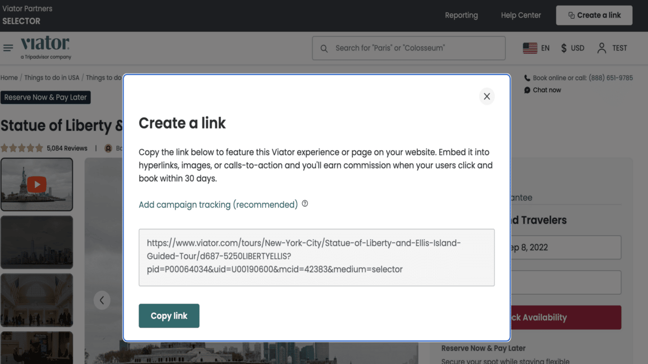Click the Viator Tripadvisor logo
The height and width of the screenshot is (364, 648).
[x=45, y=48]
